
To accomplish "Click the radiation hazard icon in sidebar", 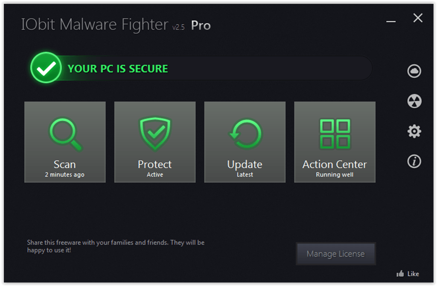I will [414, 101].
